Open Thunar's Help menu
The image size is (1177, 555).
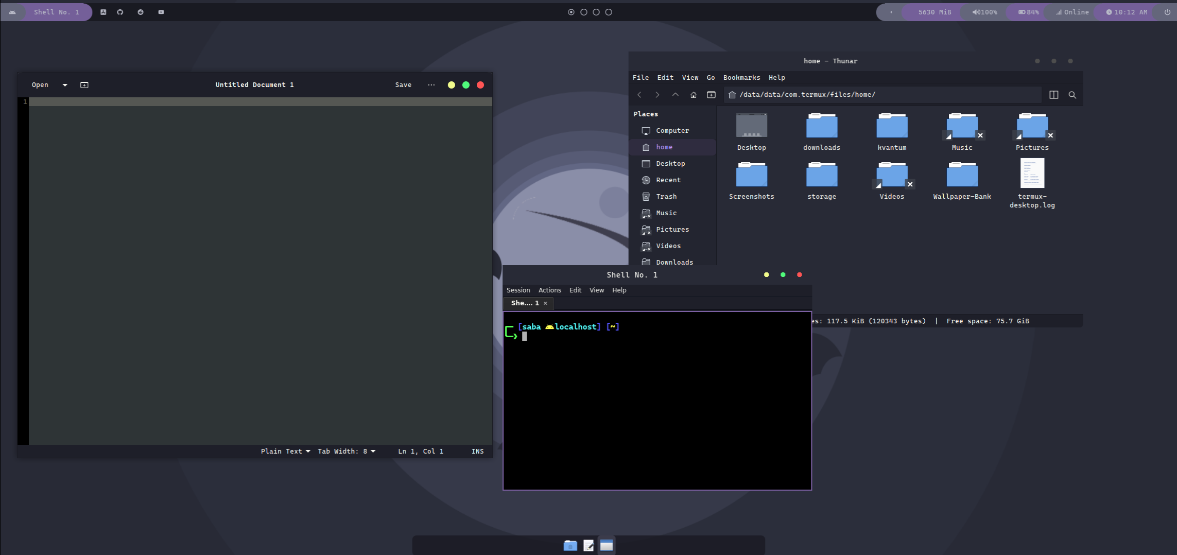(777, 77)
